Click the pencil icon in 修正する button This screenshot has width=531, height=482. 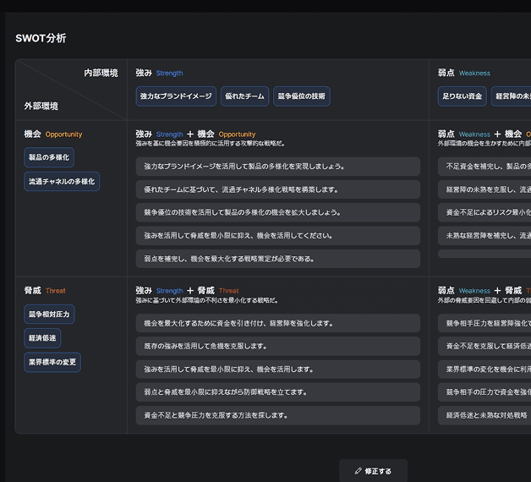pyautogui.click(x=359, y=471)
